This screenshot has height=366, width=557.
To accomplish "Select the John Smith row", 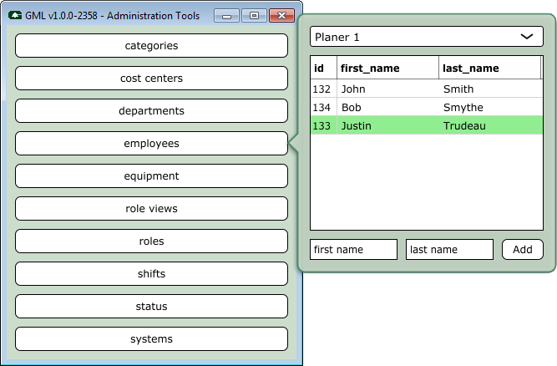I will [x=426, y=89].
